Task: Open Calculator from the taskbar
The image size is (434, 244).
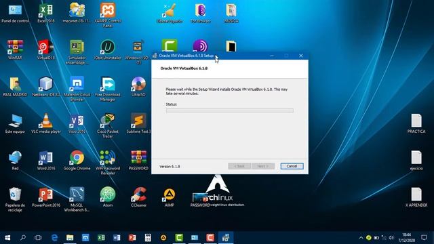Action: (148, 238)
